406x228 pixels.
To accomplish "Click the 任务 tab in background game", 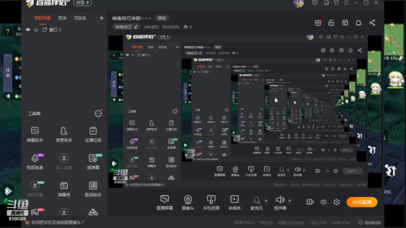I will tap(8, 73).
